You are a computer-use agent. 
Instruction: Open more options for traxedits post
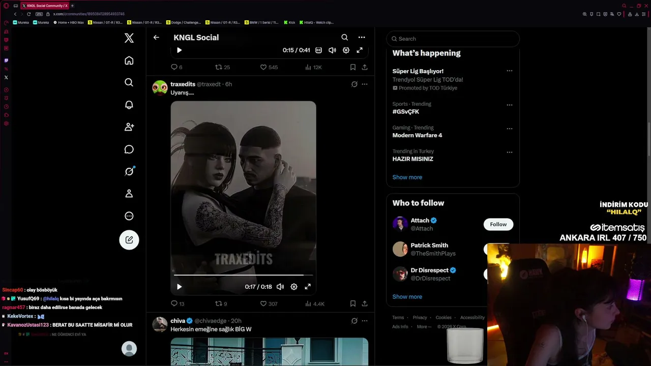click(365, 84)
